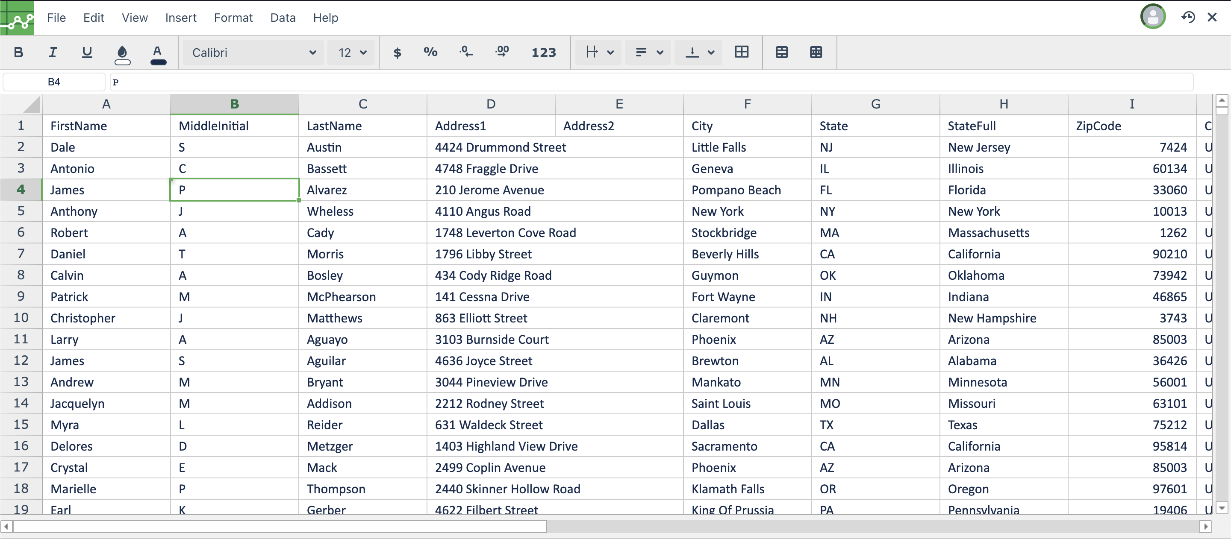The image size is (1231, 539).
Task: Select column D header
Action: click(x=491, y=104)
